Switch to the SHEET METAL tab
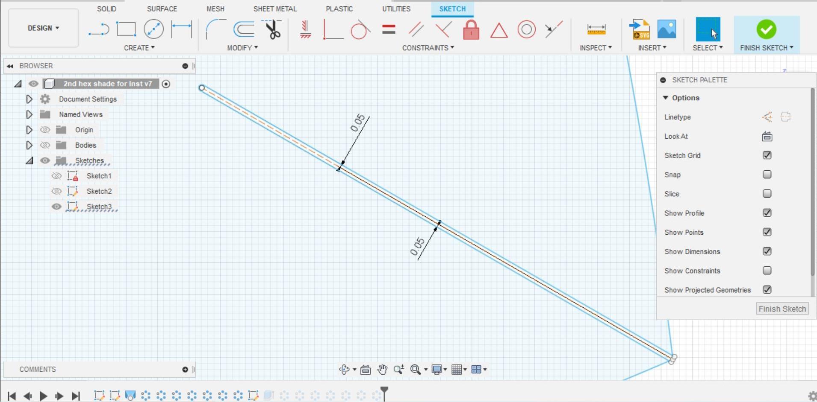This screenshot has width=817, height=402. (x=275, y=9)
